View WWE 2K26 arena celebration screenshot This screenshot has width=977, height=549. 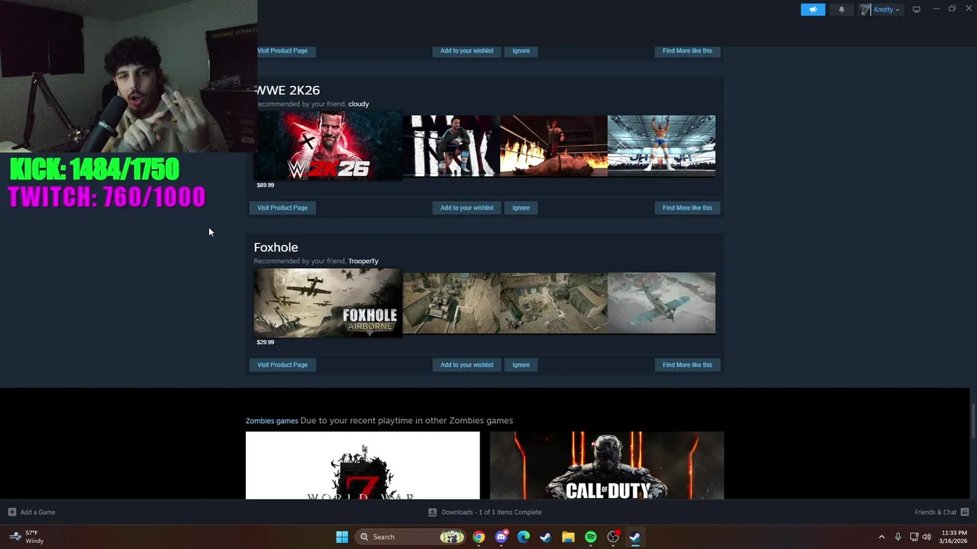(662, 146)
